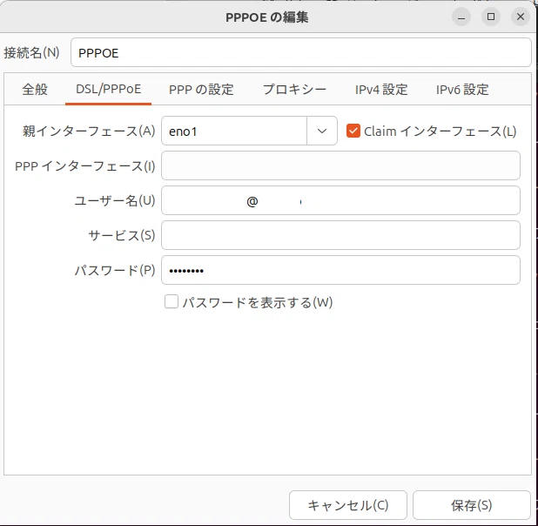Expand the 親インターフェース dropdown arrow
Screen dimensions: 538x526
[x=322, y=131]
